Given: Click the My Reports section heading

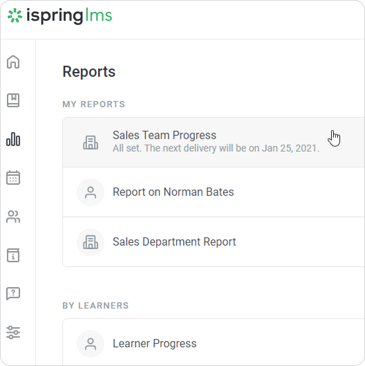Looking at the screenshot, I should point(94,104).
